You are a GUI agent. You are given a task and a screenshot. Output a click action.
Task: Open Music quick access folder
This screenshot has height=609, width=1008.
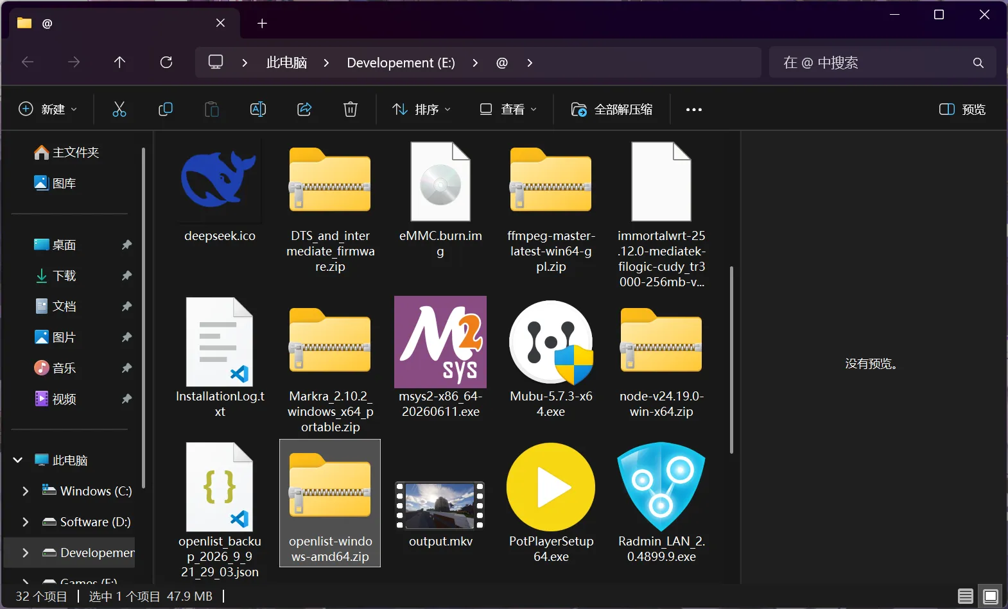pyautogui.click(x=55, y=368)
